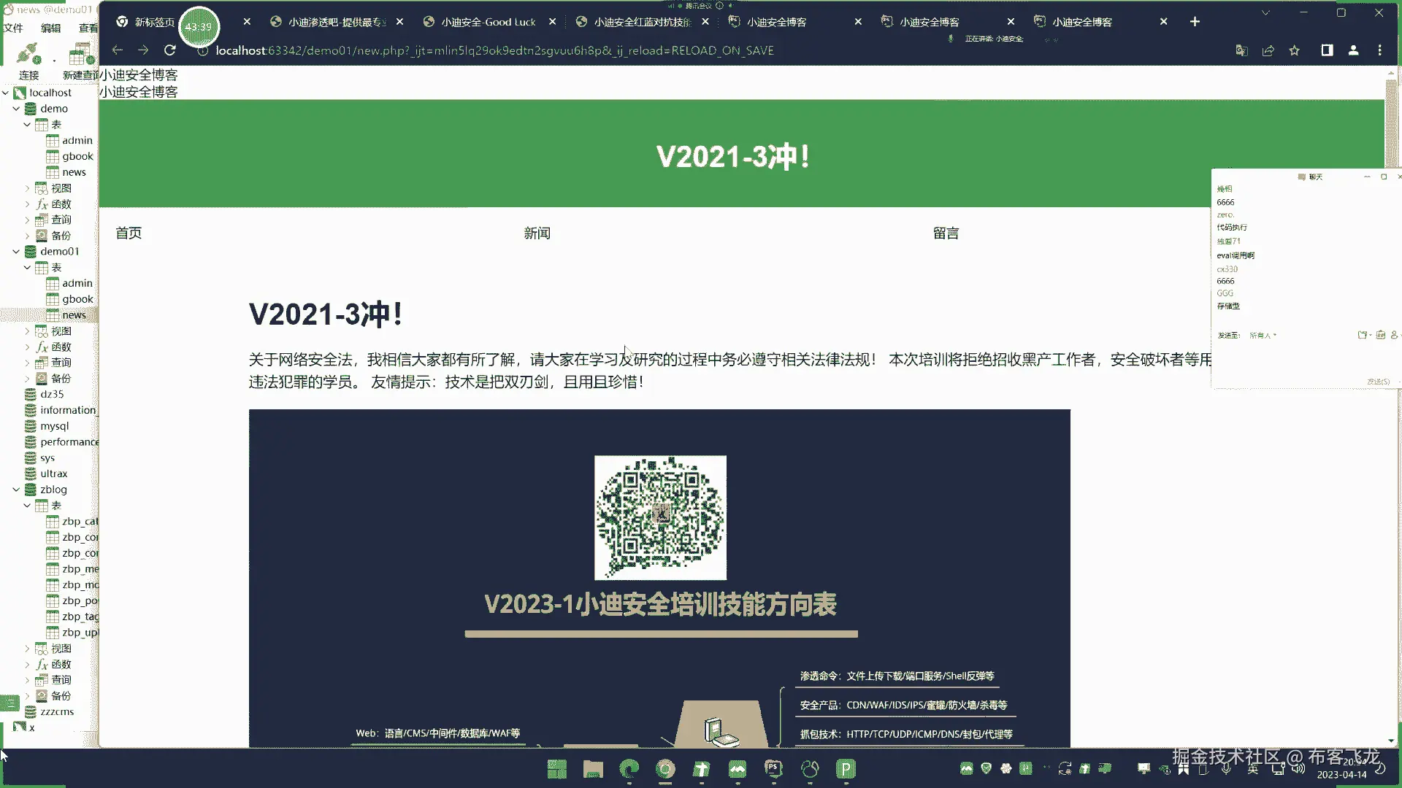1402x788 pixels.
Task: Click the browser address bar URL
Action: point(494,50)
